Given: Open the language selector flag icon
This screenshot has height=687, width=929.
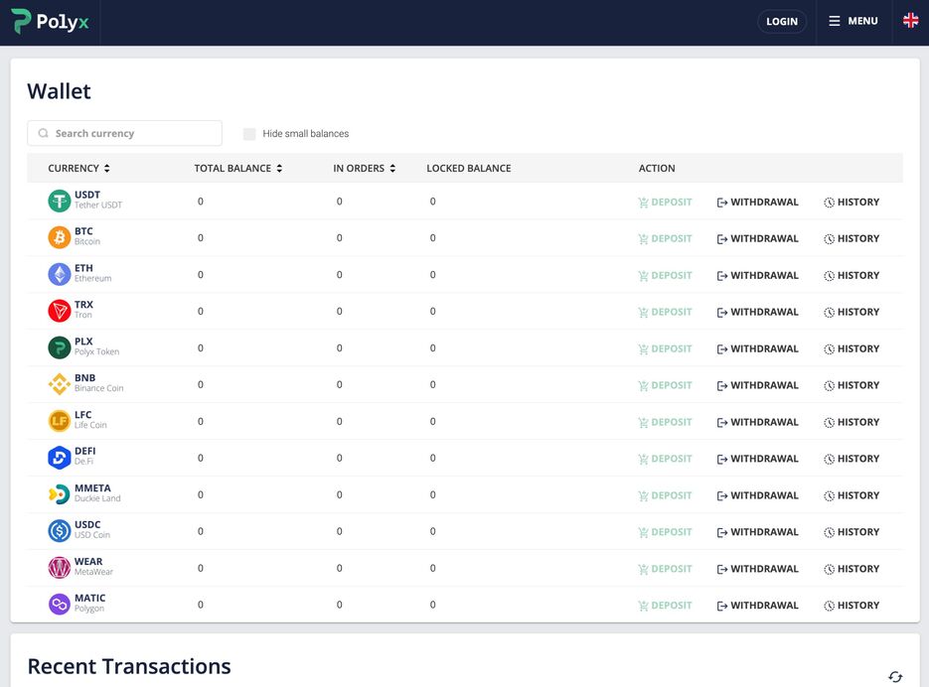Looking at the screenshot, I should [x=910, y=21].
